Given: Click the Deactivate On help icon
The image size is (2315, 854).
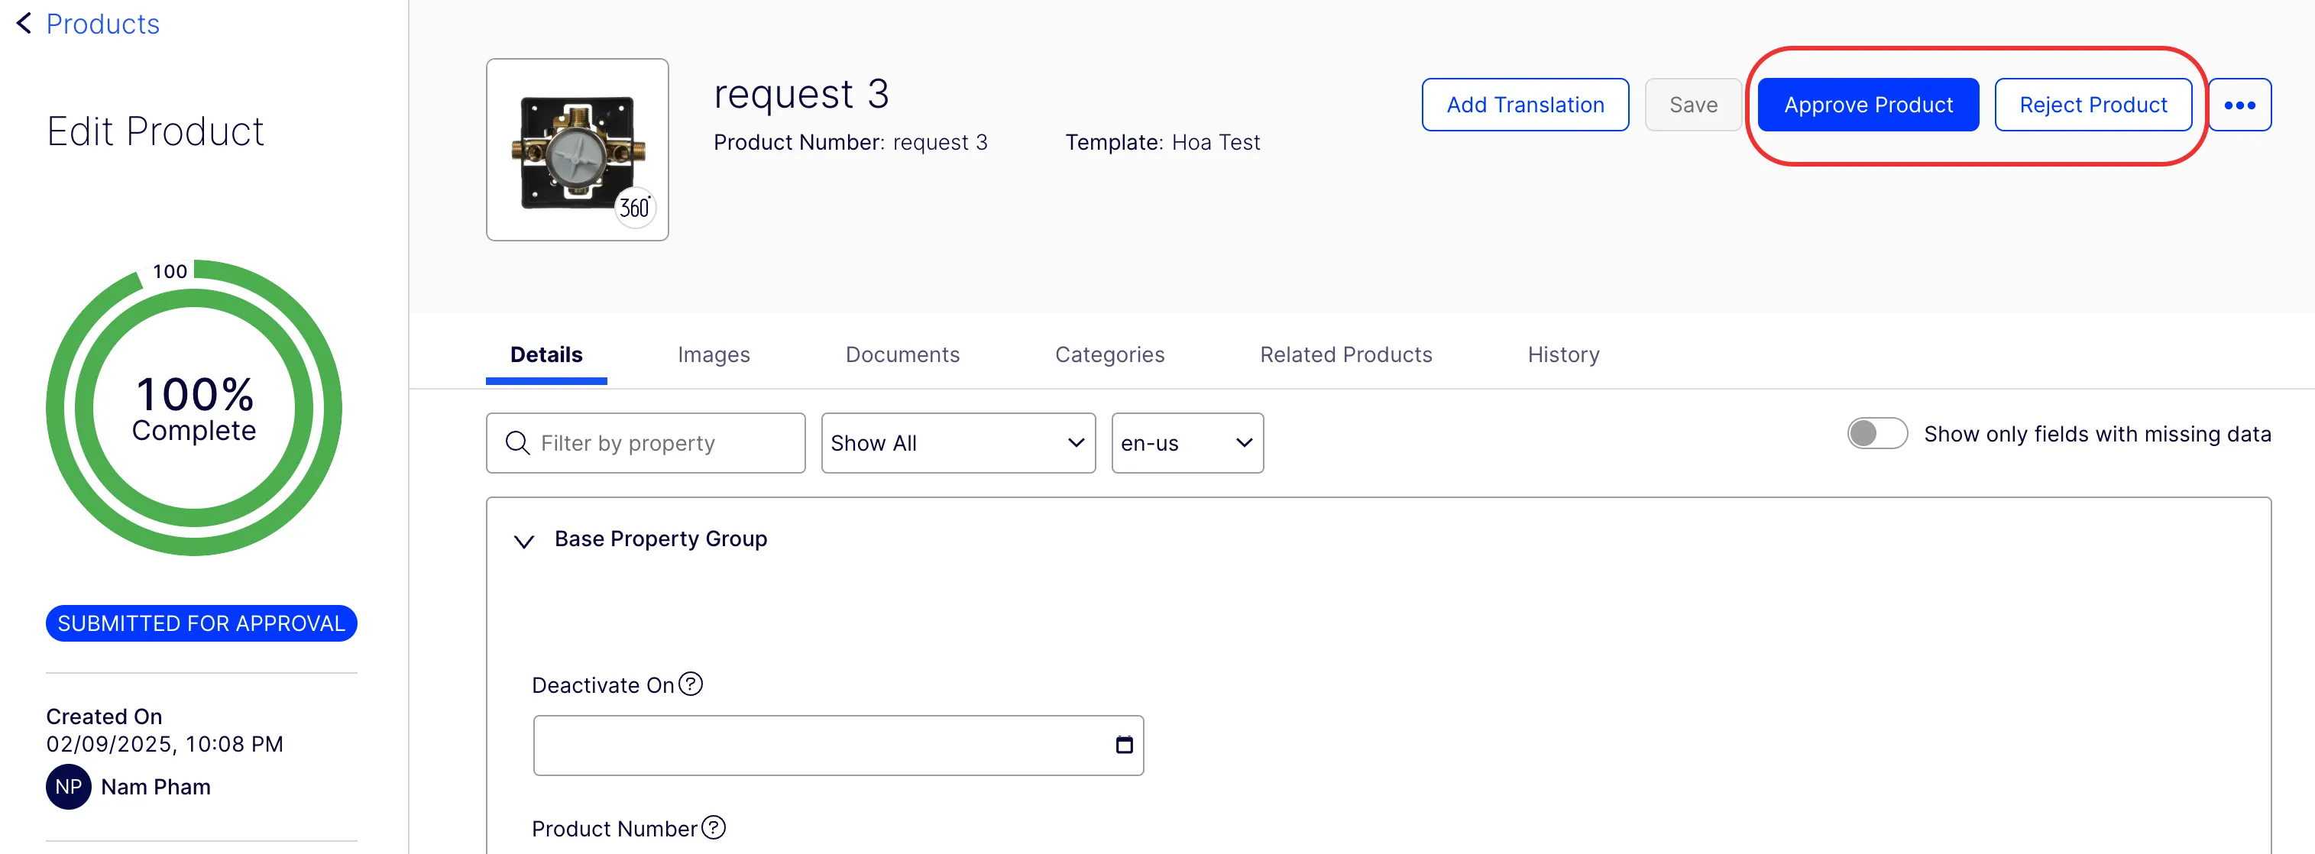Looking at the screenshot, I should pyautogui.click(x=690, y=684).
